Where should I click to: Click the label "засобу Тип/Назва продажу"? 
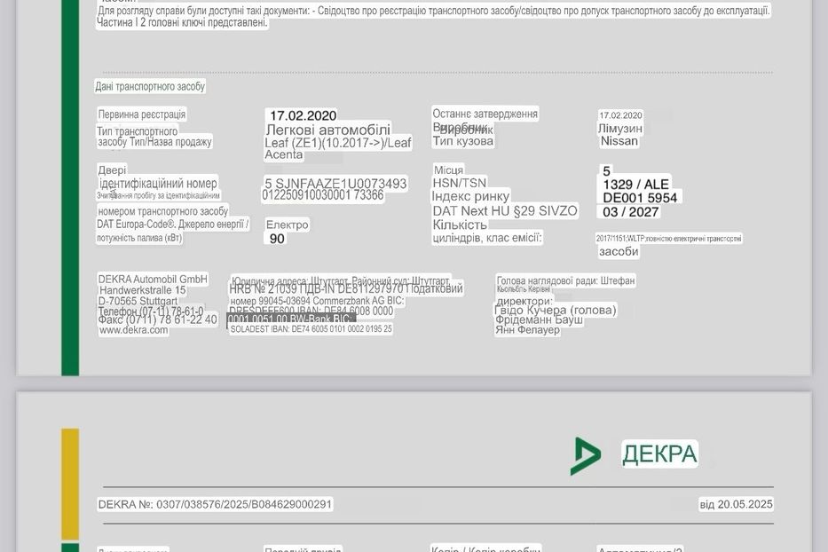(x=154, y=142)
